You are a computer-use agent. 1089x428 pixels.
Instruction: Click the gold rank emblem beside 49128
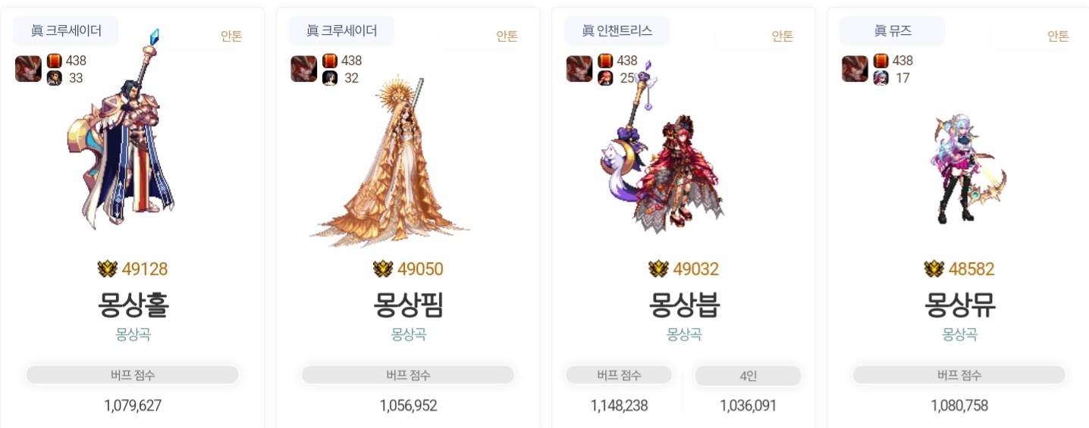(x=108, y=269)
